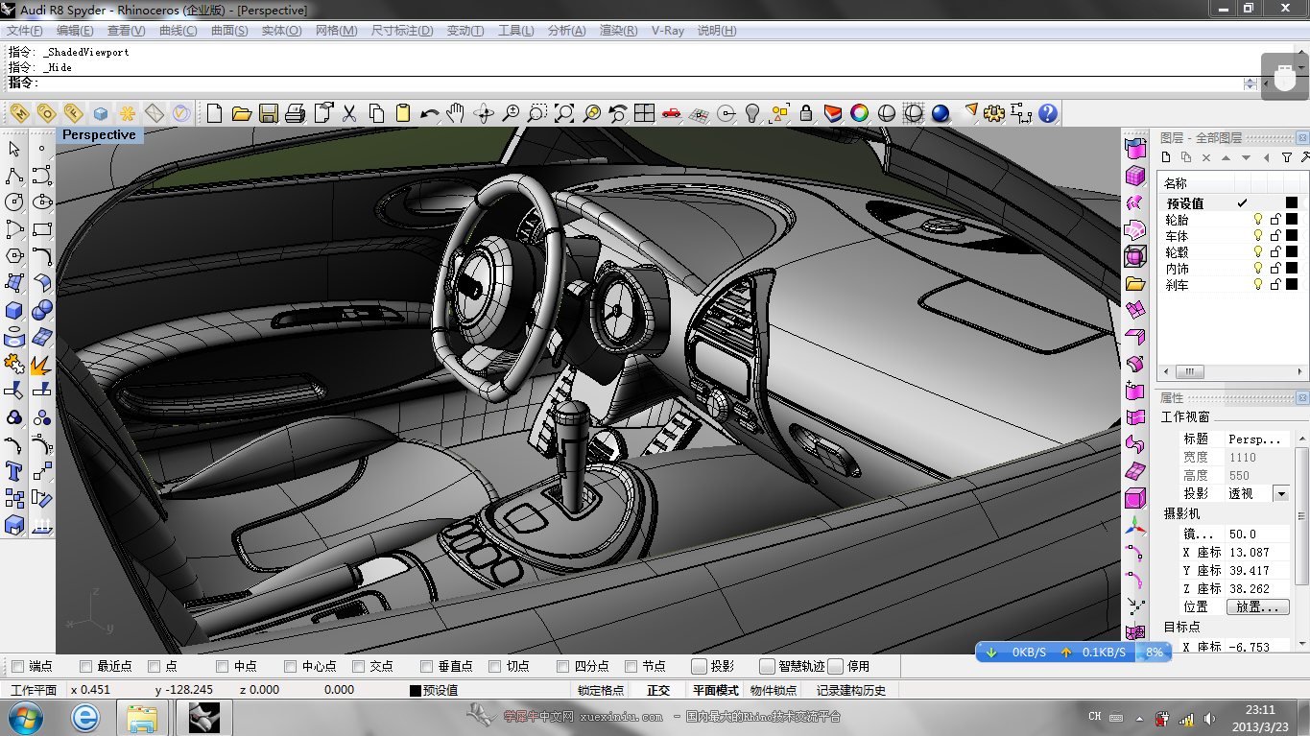Screen dimensions: 1310x736
Task: Open the 曲线(C) menu
Action: point(178,31)
